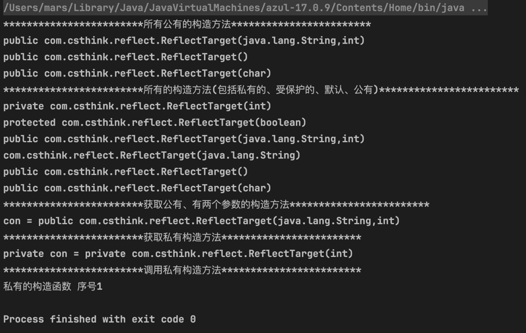Expand the folded java command ellipsis
526x333 pixels.
coord(479,8)
